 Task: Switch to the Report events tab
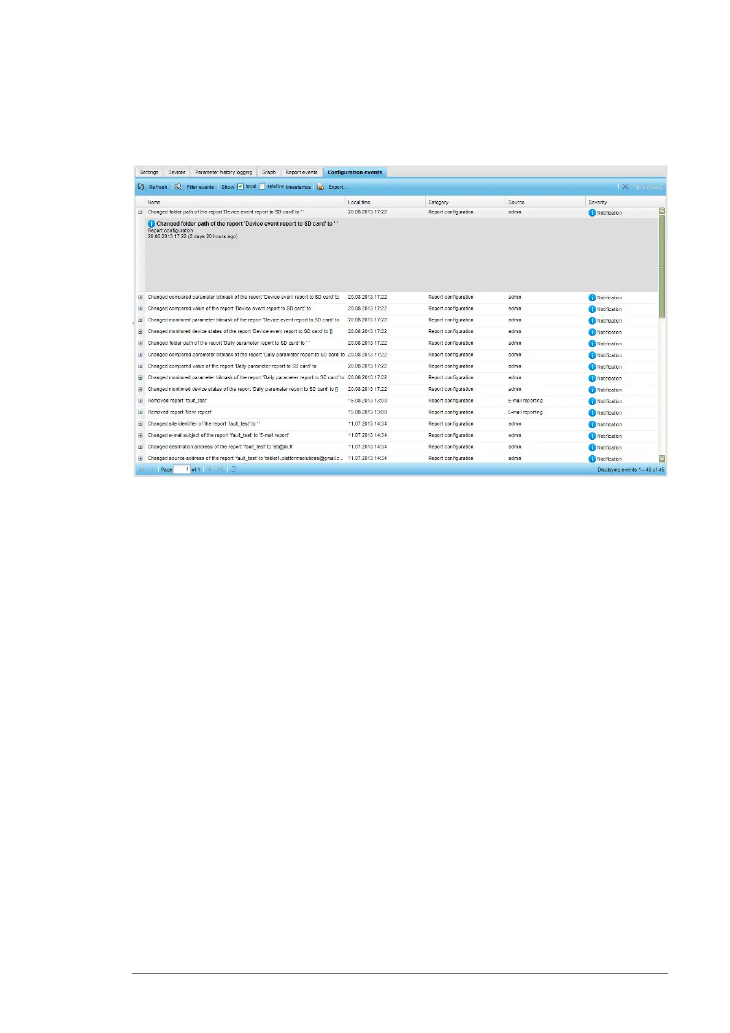[301, 172]
